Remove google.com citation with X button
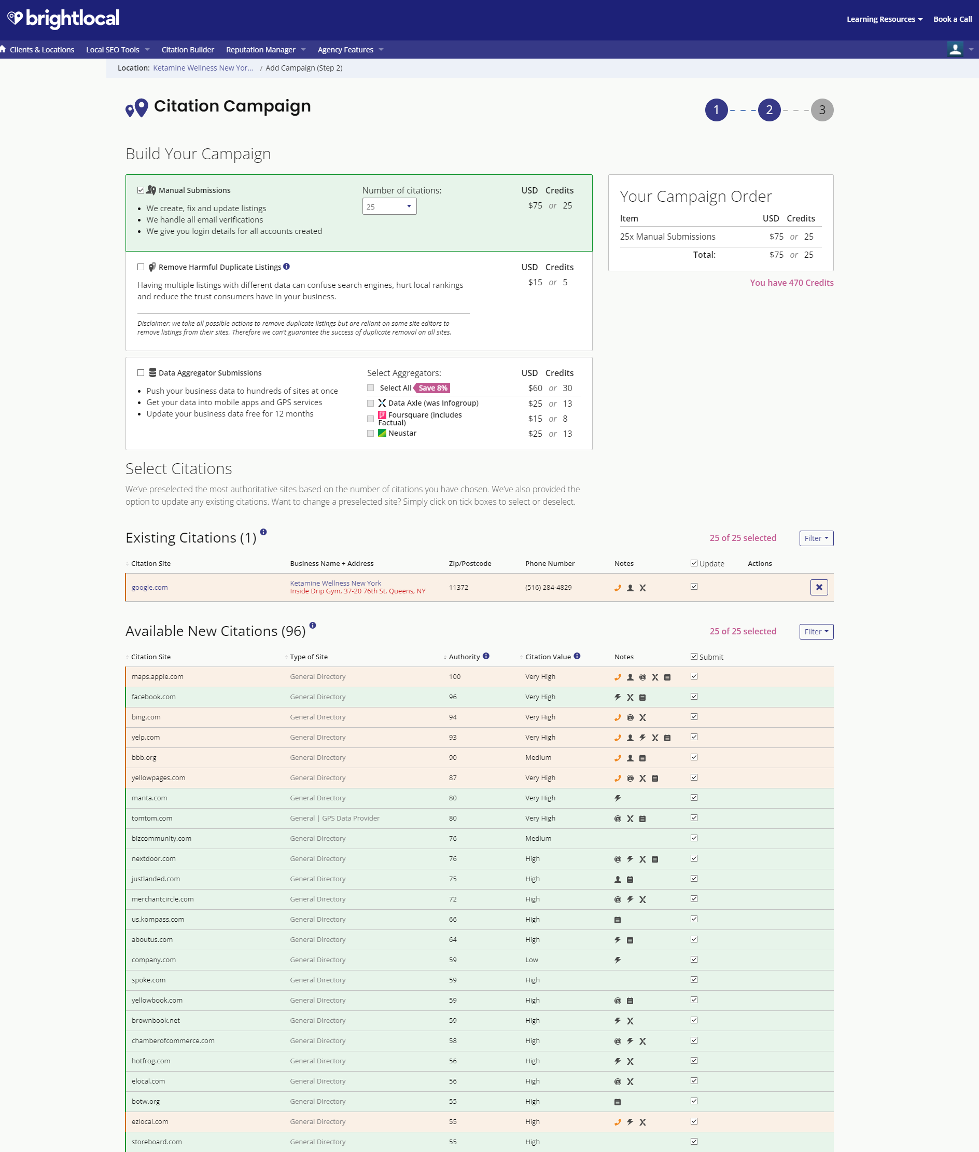 coord(819,587)
